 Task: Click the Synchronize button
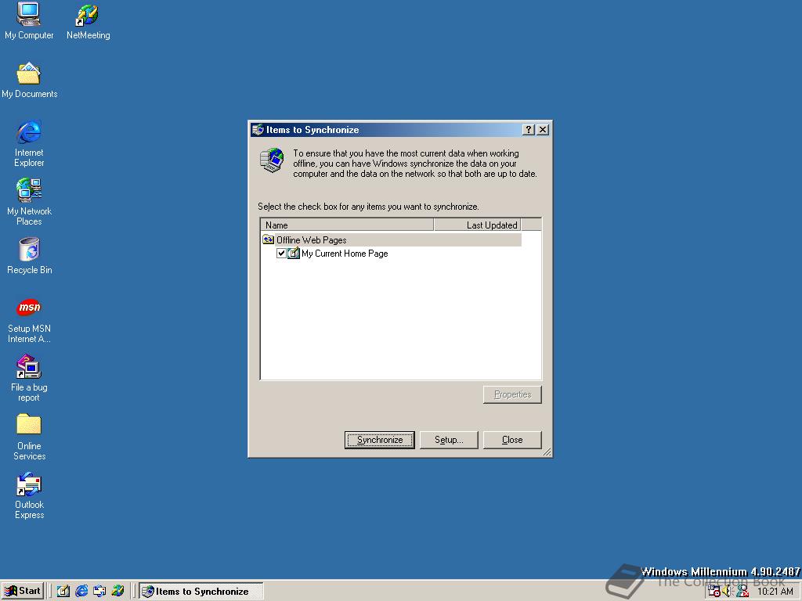380,440
